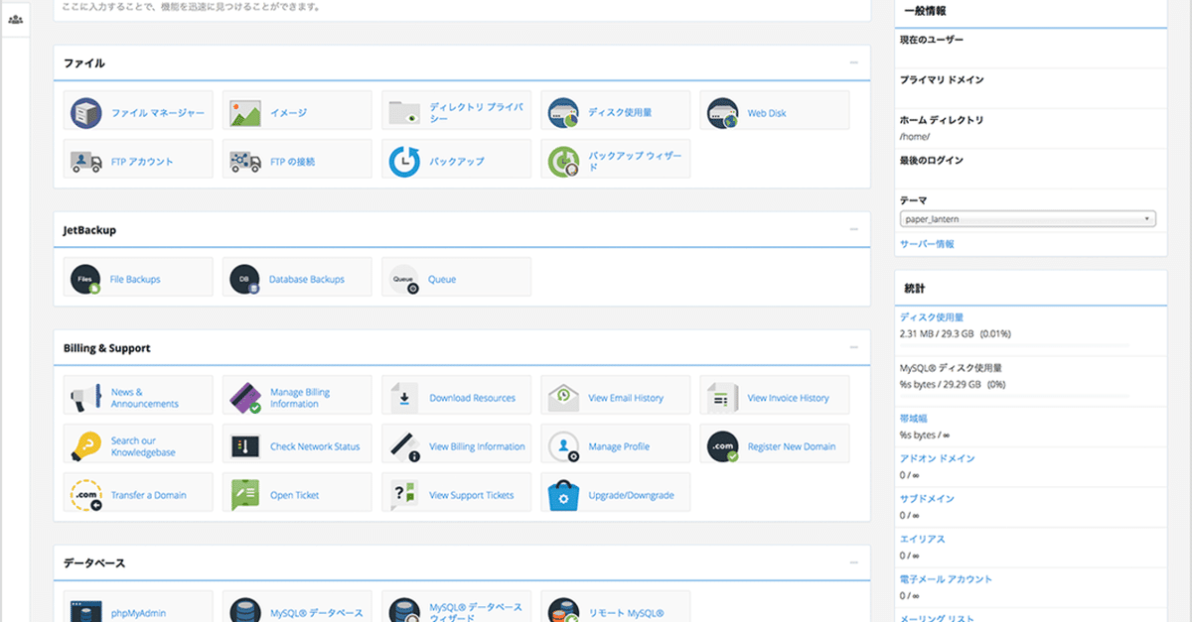Open the Manage Profile icon
This screenshot has width=1192, height=622.
pos(563,445)
